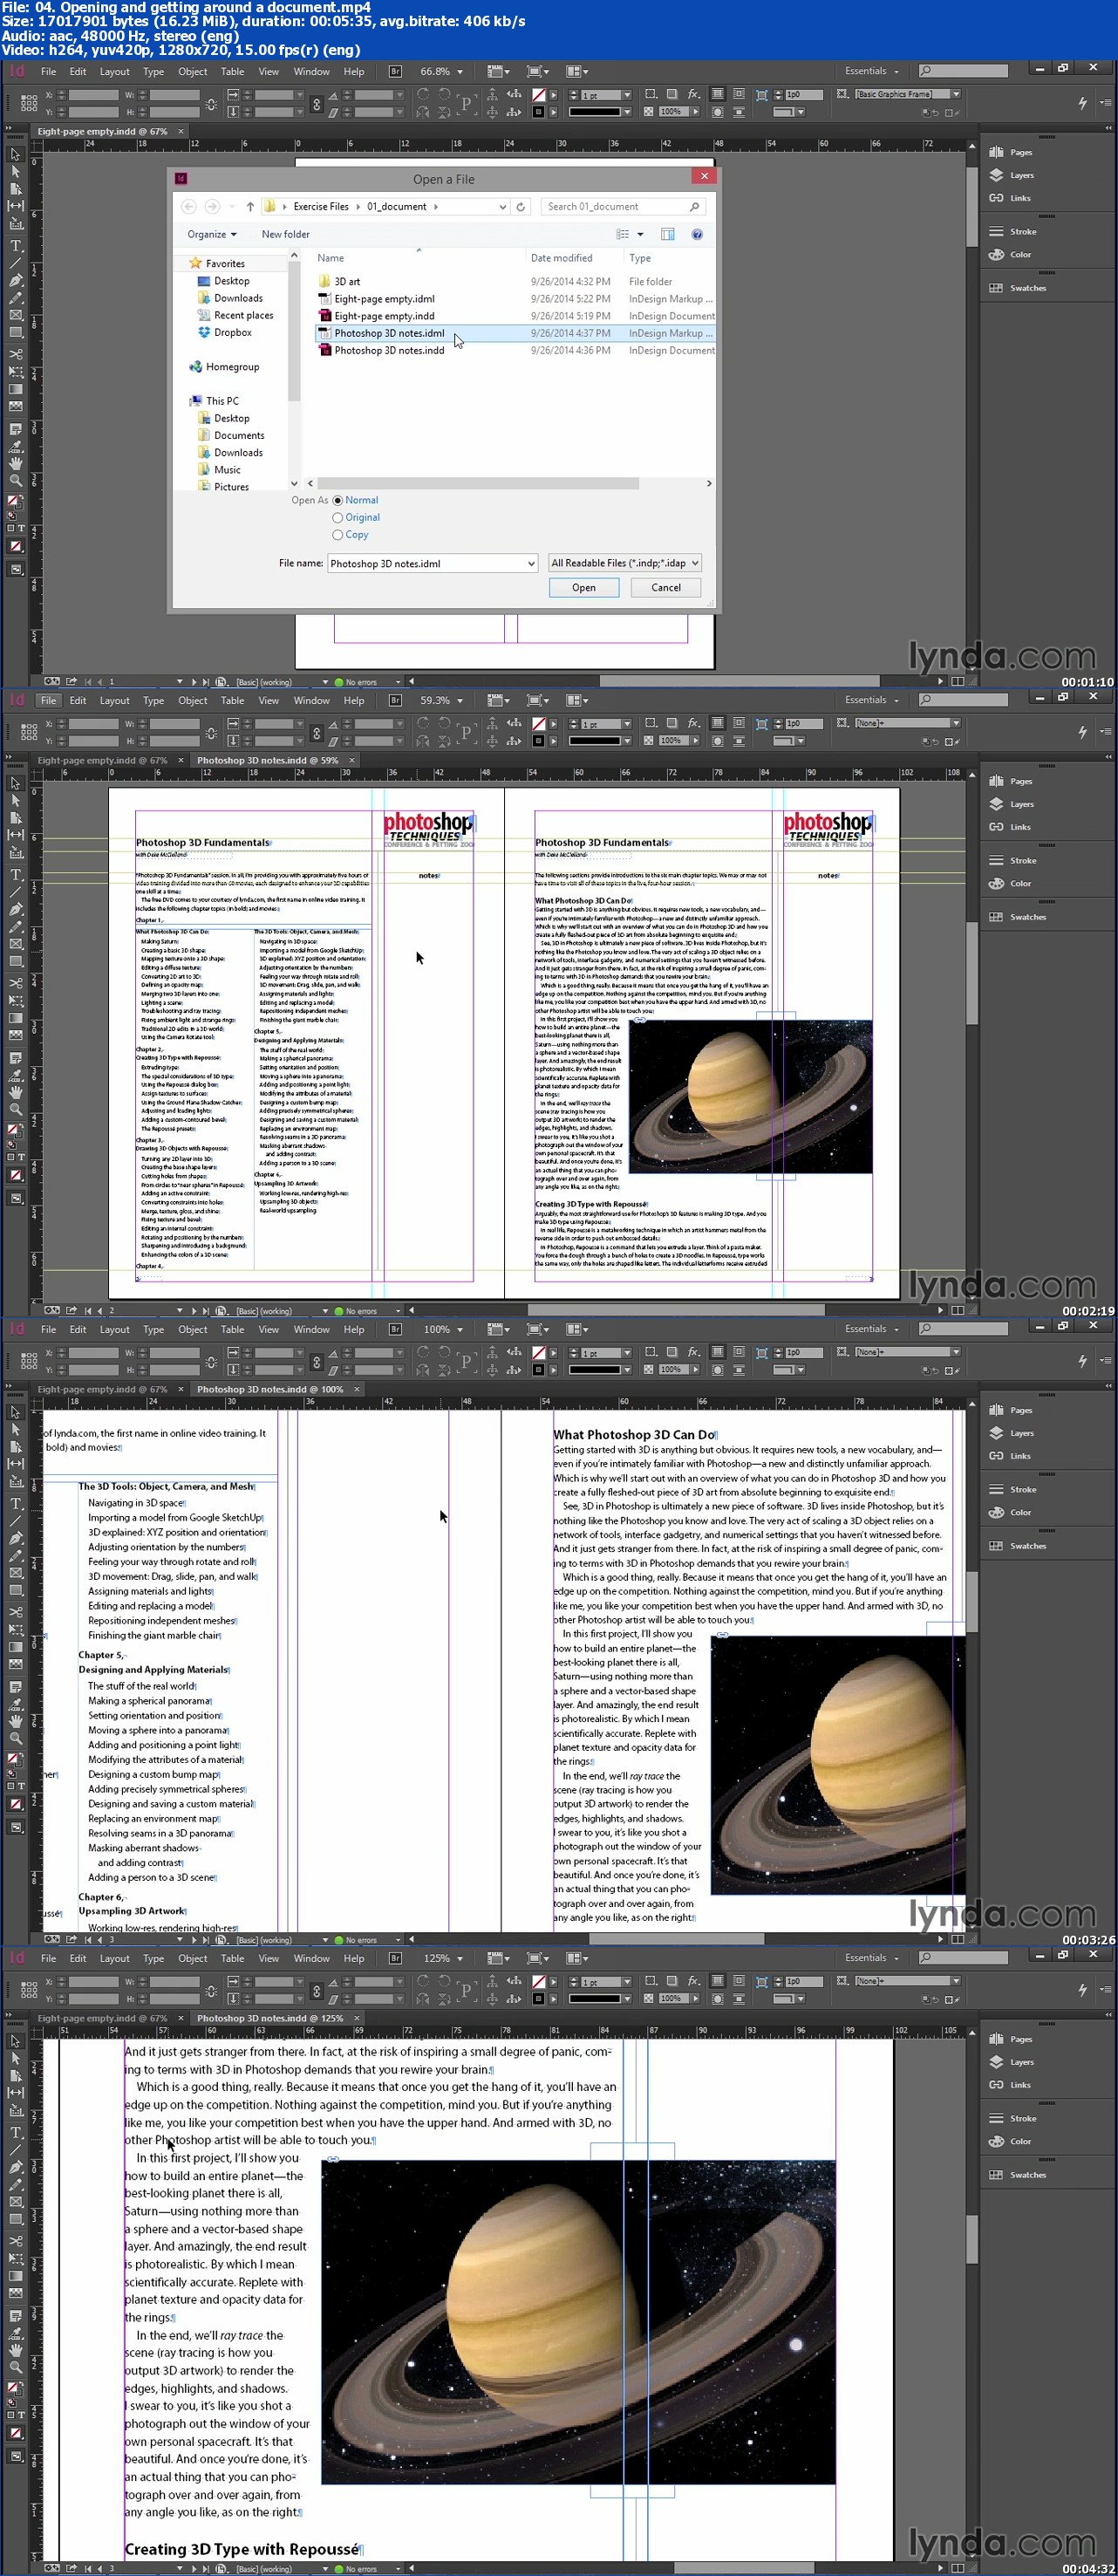The height and width of the screenshot is (2576, 1118).
Task: Show the preview pane in Open a File dialog
Action: [x=668, y=234]
